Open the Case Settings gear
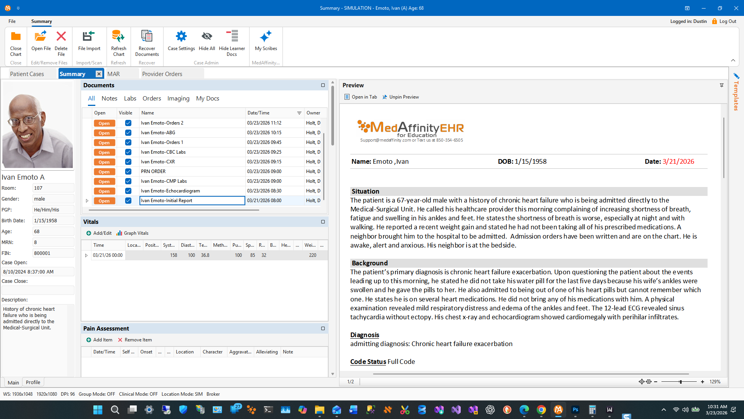Screen dimensions: 744x419 click(181, 37)
